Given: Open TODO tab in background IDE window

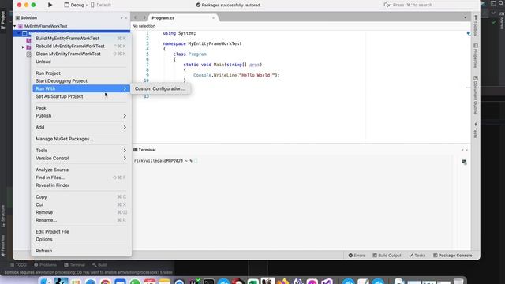Looking at the screenshot, I should pos(18,265).
